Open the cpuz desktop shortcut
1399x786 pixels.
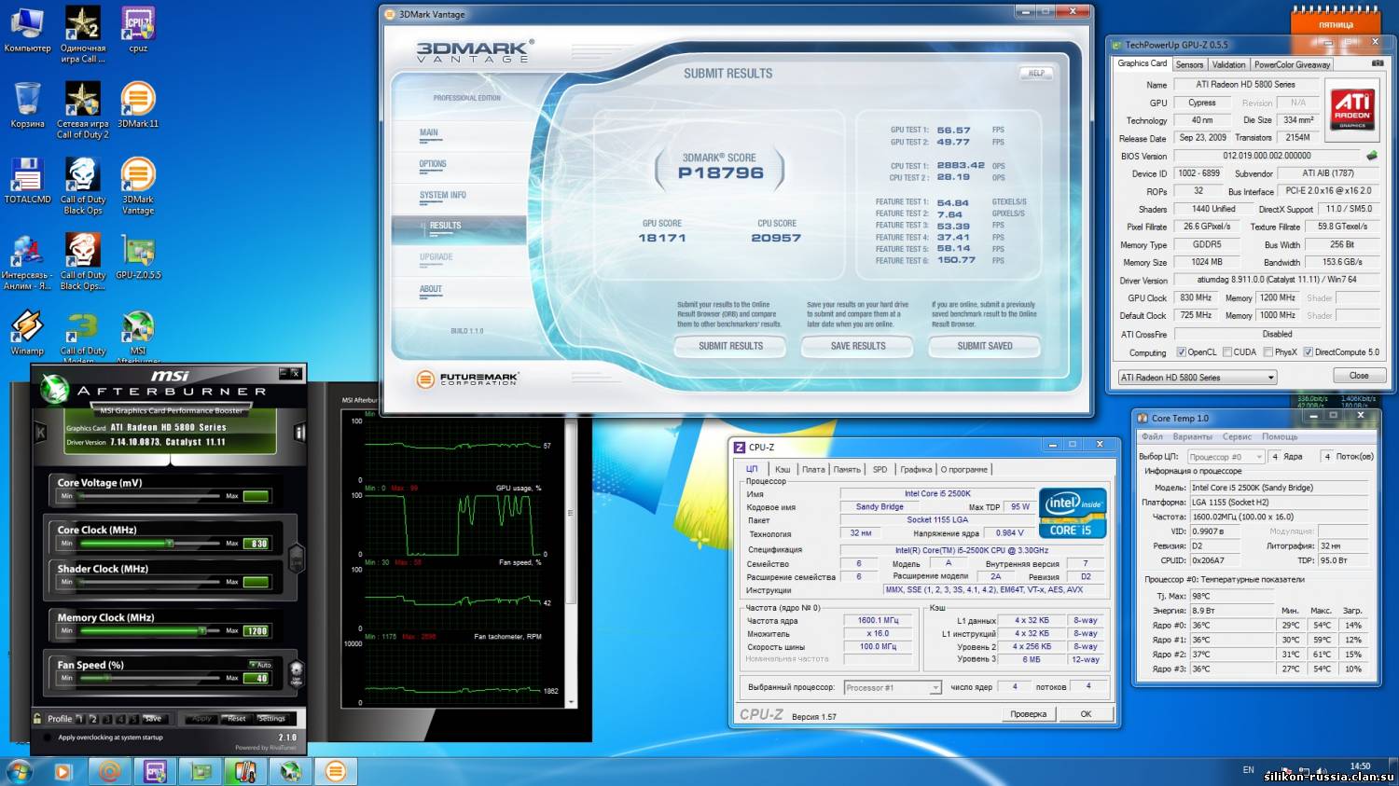138,28
